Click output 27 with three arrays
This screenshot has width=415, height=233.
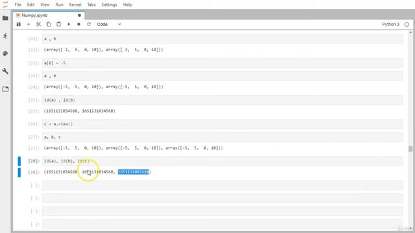point(134,148)
